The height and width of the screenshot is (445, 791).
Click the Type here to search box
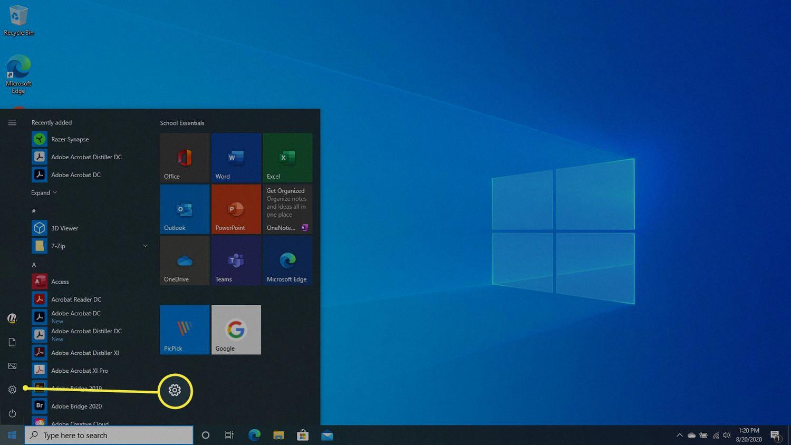click(x=109, y=436)
